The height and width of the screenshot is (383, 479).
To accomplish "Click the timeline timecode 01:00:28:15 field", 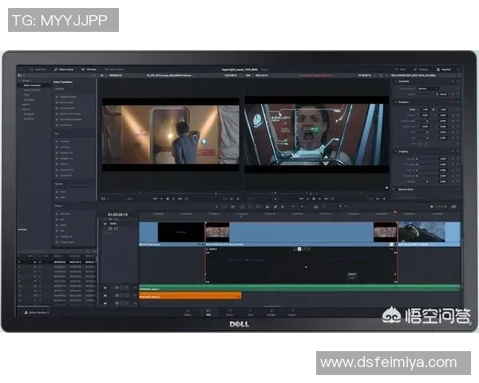I will [117, 214].
